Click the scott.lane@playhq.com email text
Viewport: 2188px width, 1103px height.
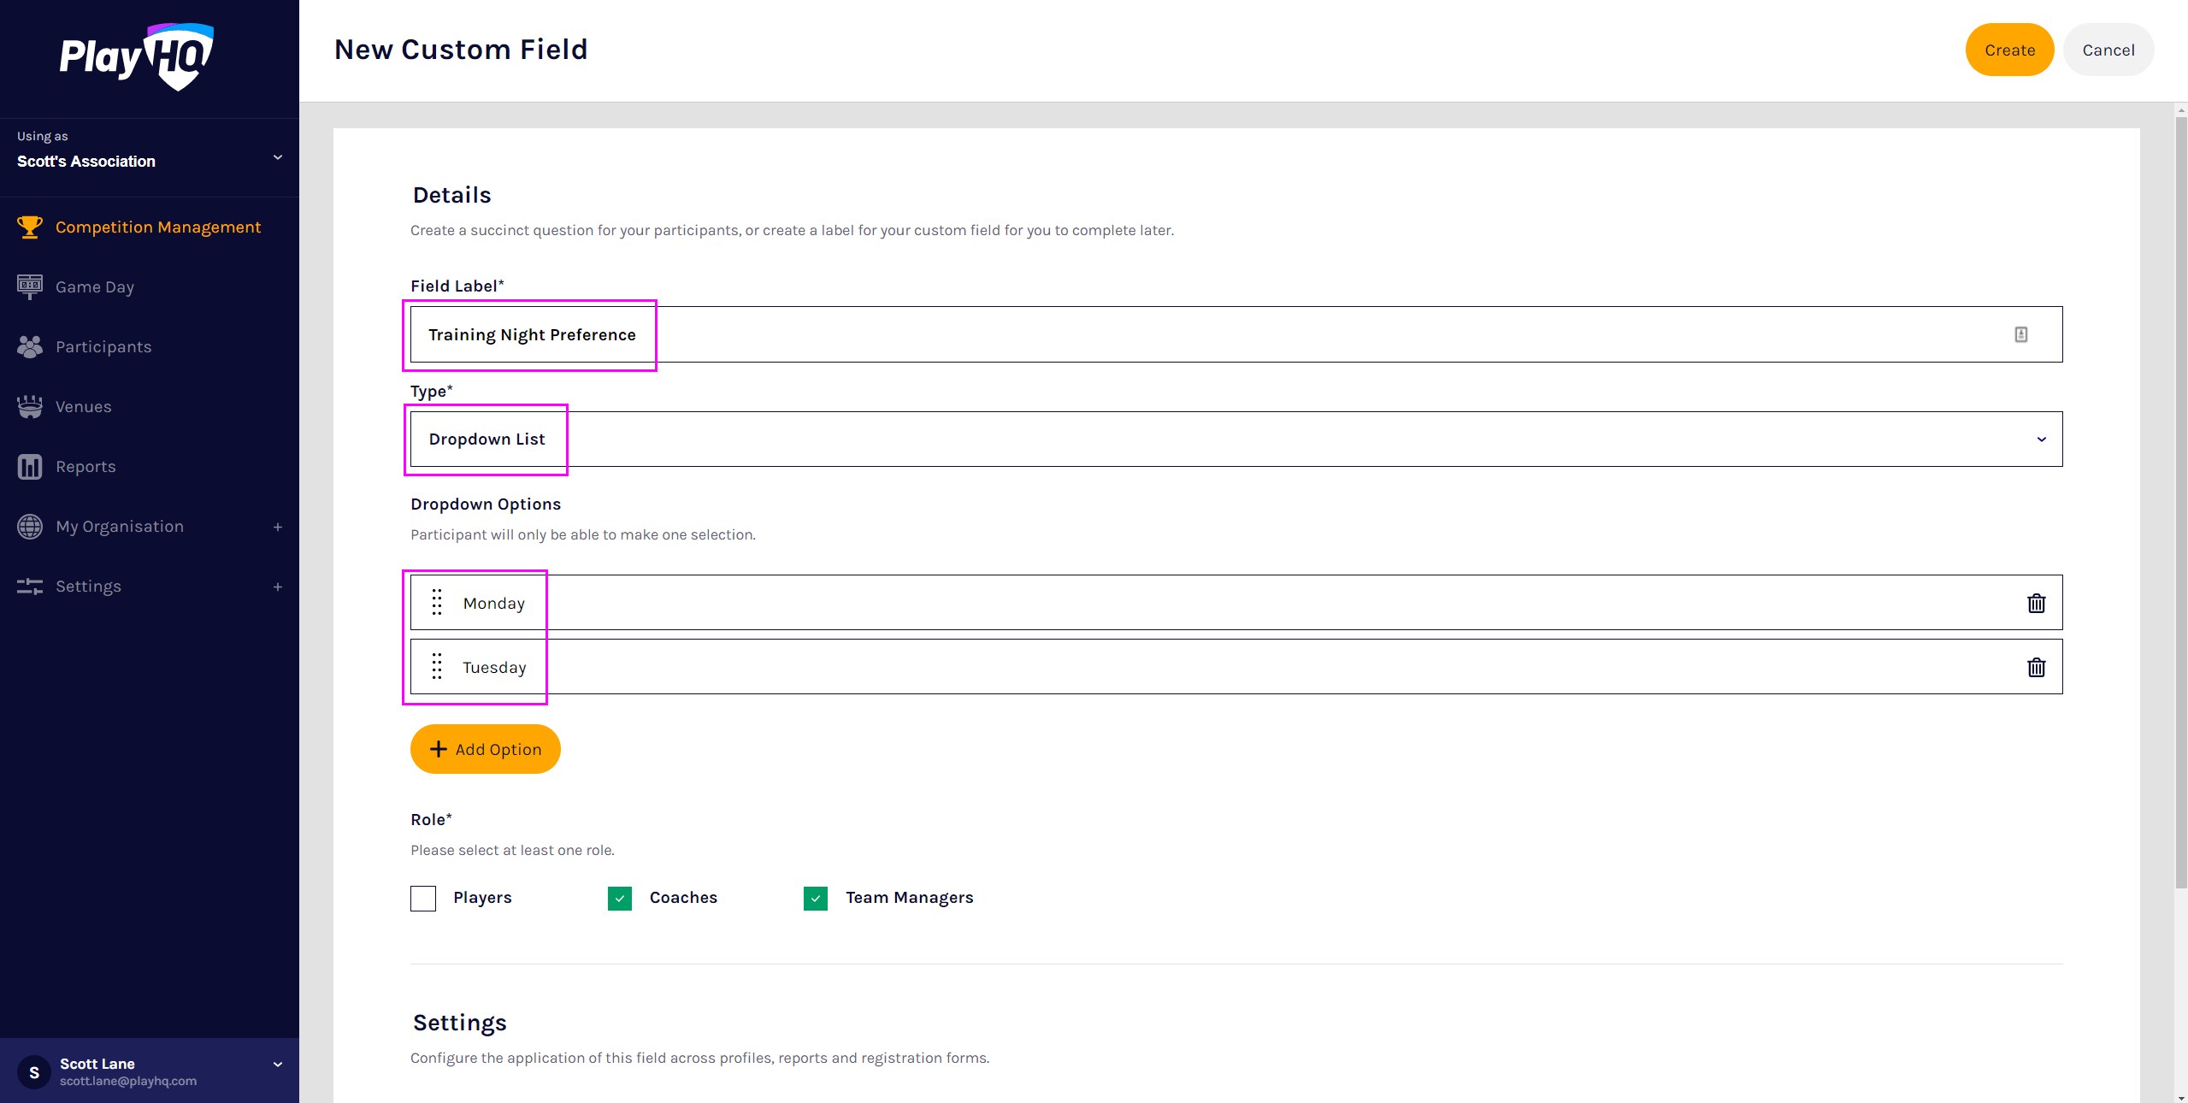(x=128, y=1081)
